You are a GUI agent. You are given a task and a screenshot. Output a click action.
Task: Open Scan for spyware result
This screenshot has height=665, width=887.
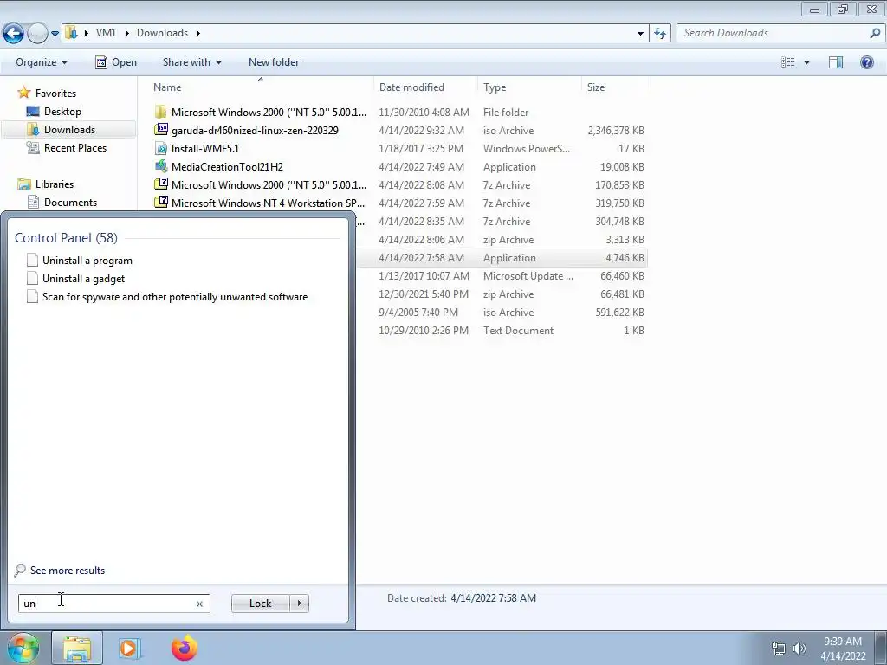[x=175, y=297]
